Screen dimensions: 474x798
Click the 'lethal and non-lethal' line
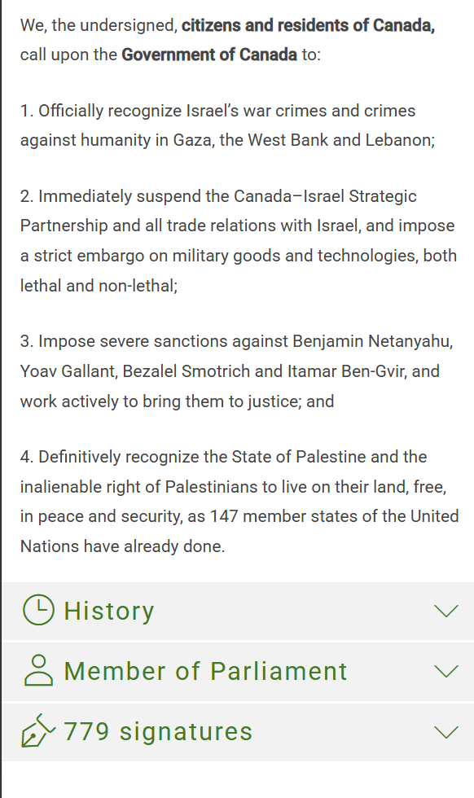(99, 286)
